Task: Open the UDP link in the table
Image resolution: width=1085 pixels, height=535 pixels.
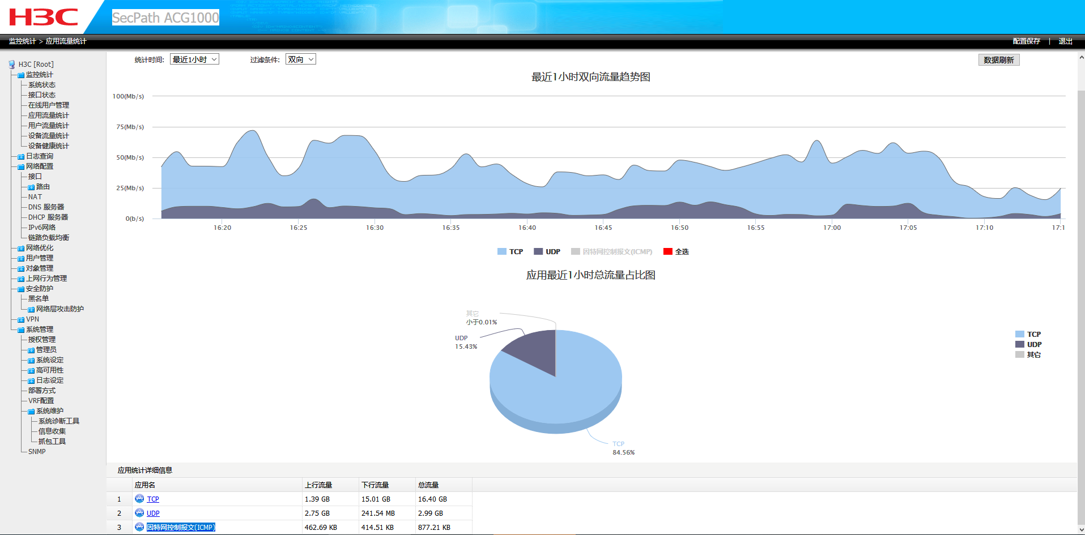Action: point(153,513)
